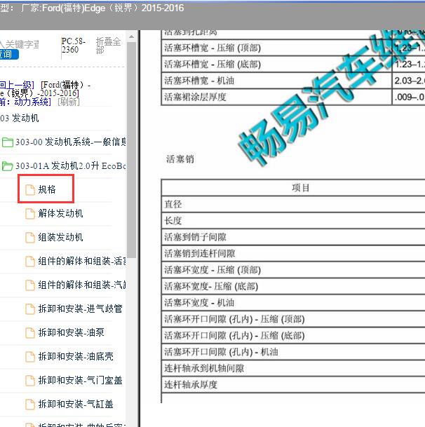Image resolution: width=425 pixels, height=427 pixels.
Task: Select 活塞销到连杆间隙 row
Action: pyautogui.click(x=293, y=254)
